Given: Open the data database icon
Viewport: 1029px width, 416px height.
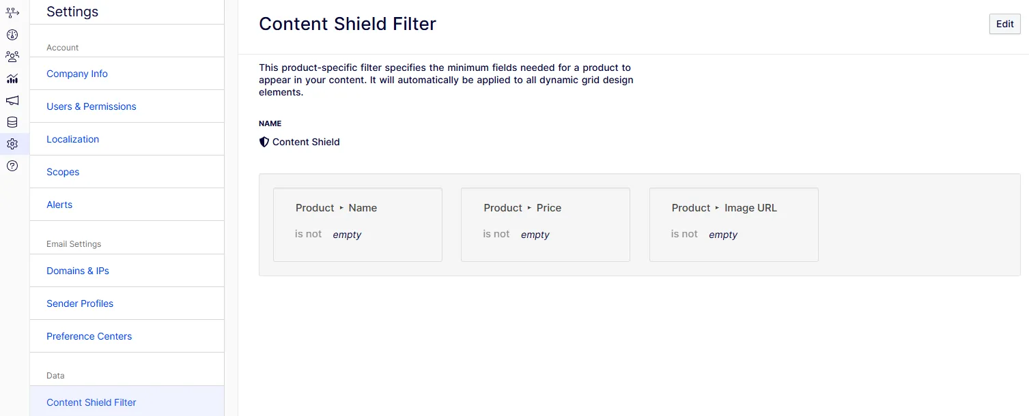Looking at the screenshot, I should [x=12, y=122].
